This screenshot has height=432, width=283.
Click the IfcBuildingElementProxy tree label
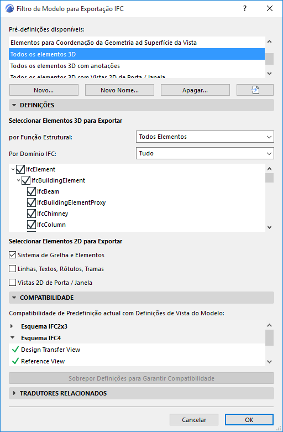coord(71,202)
